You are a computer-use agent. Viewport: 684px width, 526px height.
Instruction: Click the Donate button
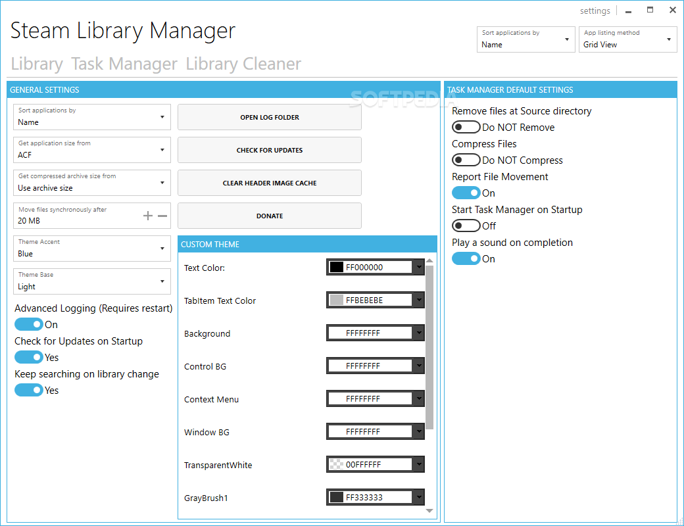point(270,216)
